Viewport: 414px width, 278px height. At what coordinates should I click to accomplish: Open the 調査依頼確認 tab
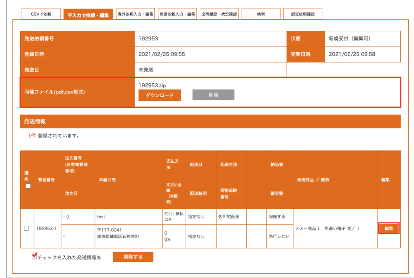coord(302,14)
